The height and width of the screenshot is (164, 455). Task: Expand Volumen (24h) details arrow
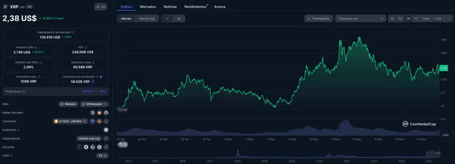(x=40, y=47)
